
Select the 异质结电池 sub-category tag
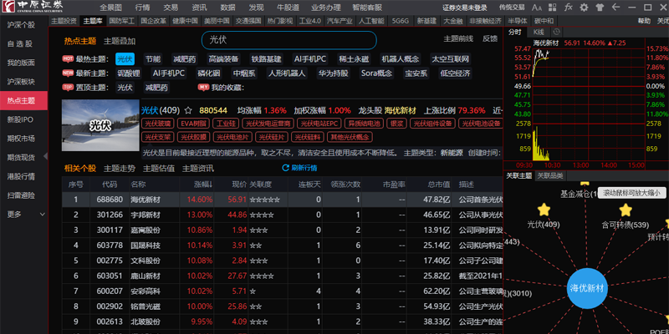pyautogui.click(x=364, y=124)
